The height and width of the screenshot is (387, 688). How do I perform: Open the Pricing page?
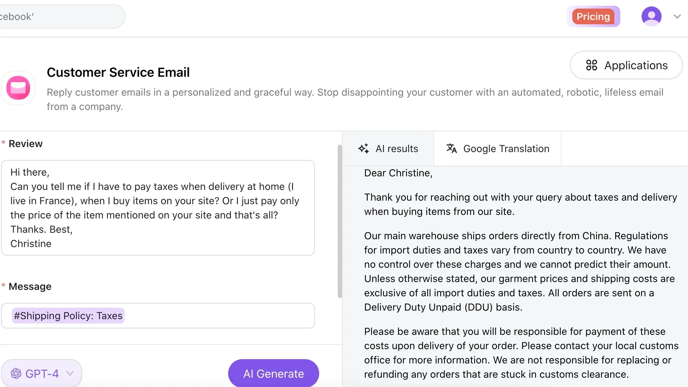click(x=593, y=16)
